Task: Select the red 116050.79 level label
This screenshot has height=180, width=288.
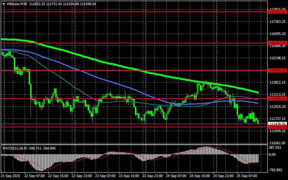Action: 277,43
